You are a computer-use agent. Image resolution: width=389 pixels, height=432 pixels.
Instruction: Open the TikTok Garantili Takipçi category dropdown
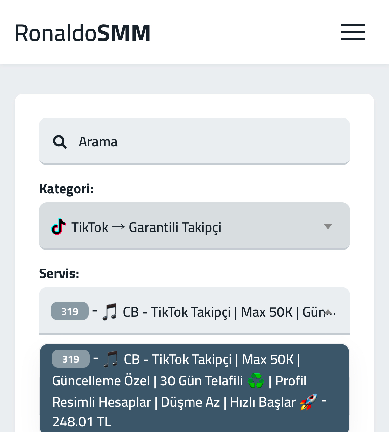(x=194, y=226)
